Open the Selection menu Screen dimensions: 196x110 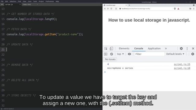[13, 1]
